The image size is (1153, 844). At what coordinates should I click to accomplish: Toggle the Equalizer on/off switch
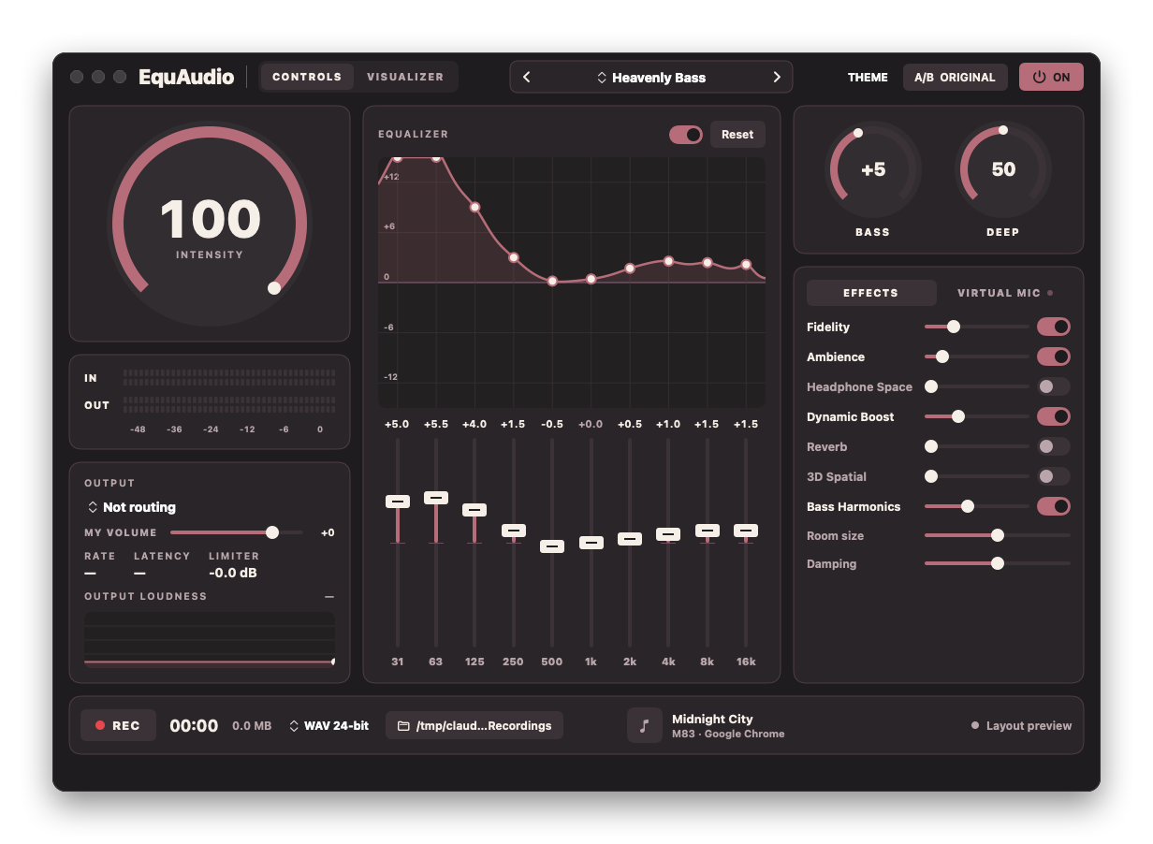tap(686, 135)
